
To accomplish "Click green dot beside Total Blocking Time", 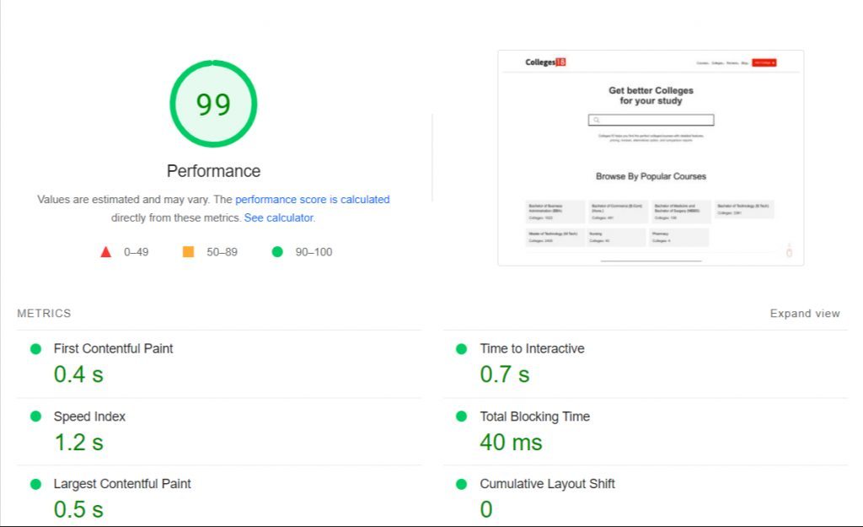I will (462, 417).
